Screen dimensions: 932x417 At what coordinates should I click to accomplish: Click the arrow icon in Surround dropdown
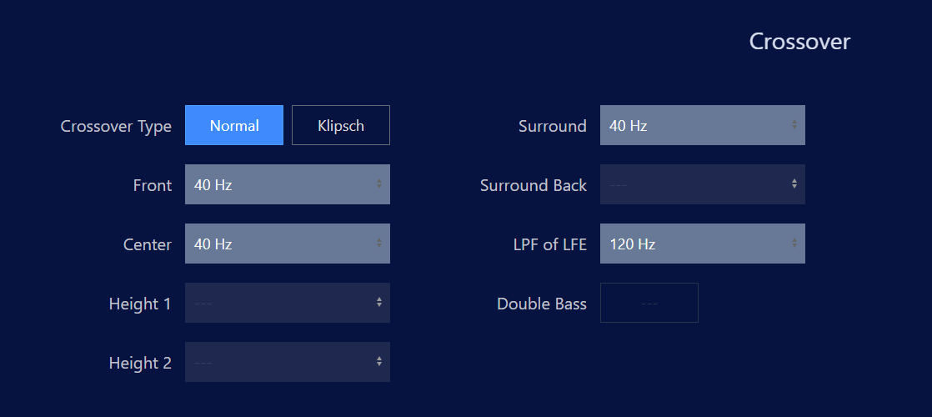[794, 125]
